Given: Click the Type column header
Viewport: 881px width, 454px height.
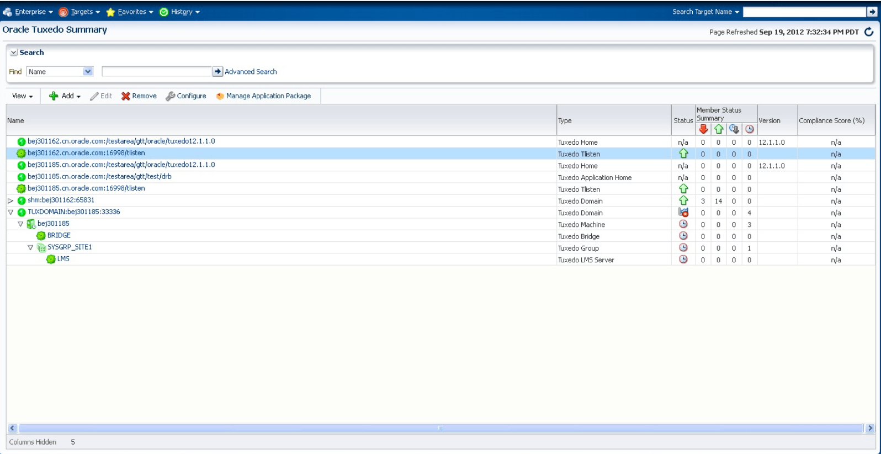Looking at the screenshot, I should coord(614,120).
